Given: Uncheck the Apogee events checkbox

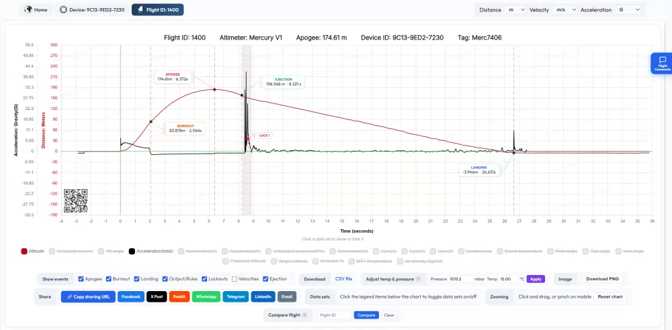Looking at the screenshot, I should tap(81, 279).
